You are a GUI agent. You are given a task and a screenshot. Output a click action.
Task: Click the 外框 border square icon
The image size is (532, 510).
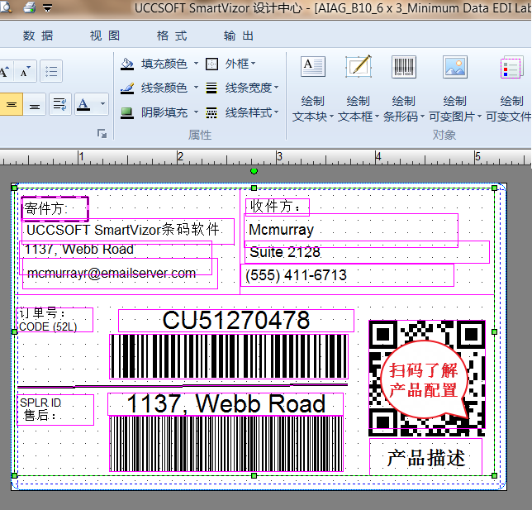tap(211, 64)
